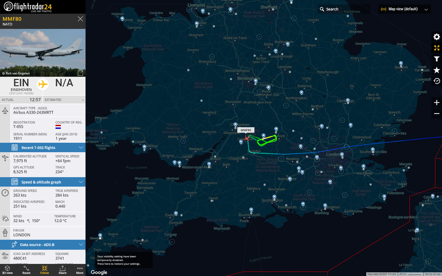
Task: Expand Speed & altitude graph section
Action: tap(43, 182)
